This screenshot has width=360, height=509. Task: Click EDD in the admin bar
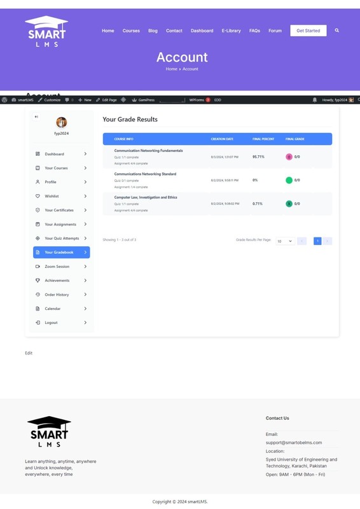(x=218, y=100)
